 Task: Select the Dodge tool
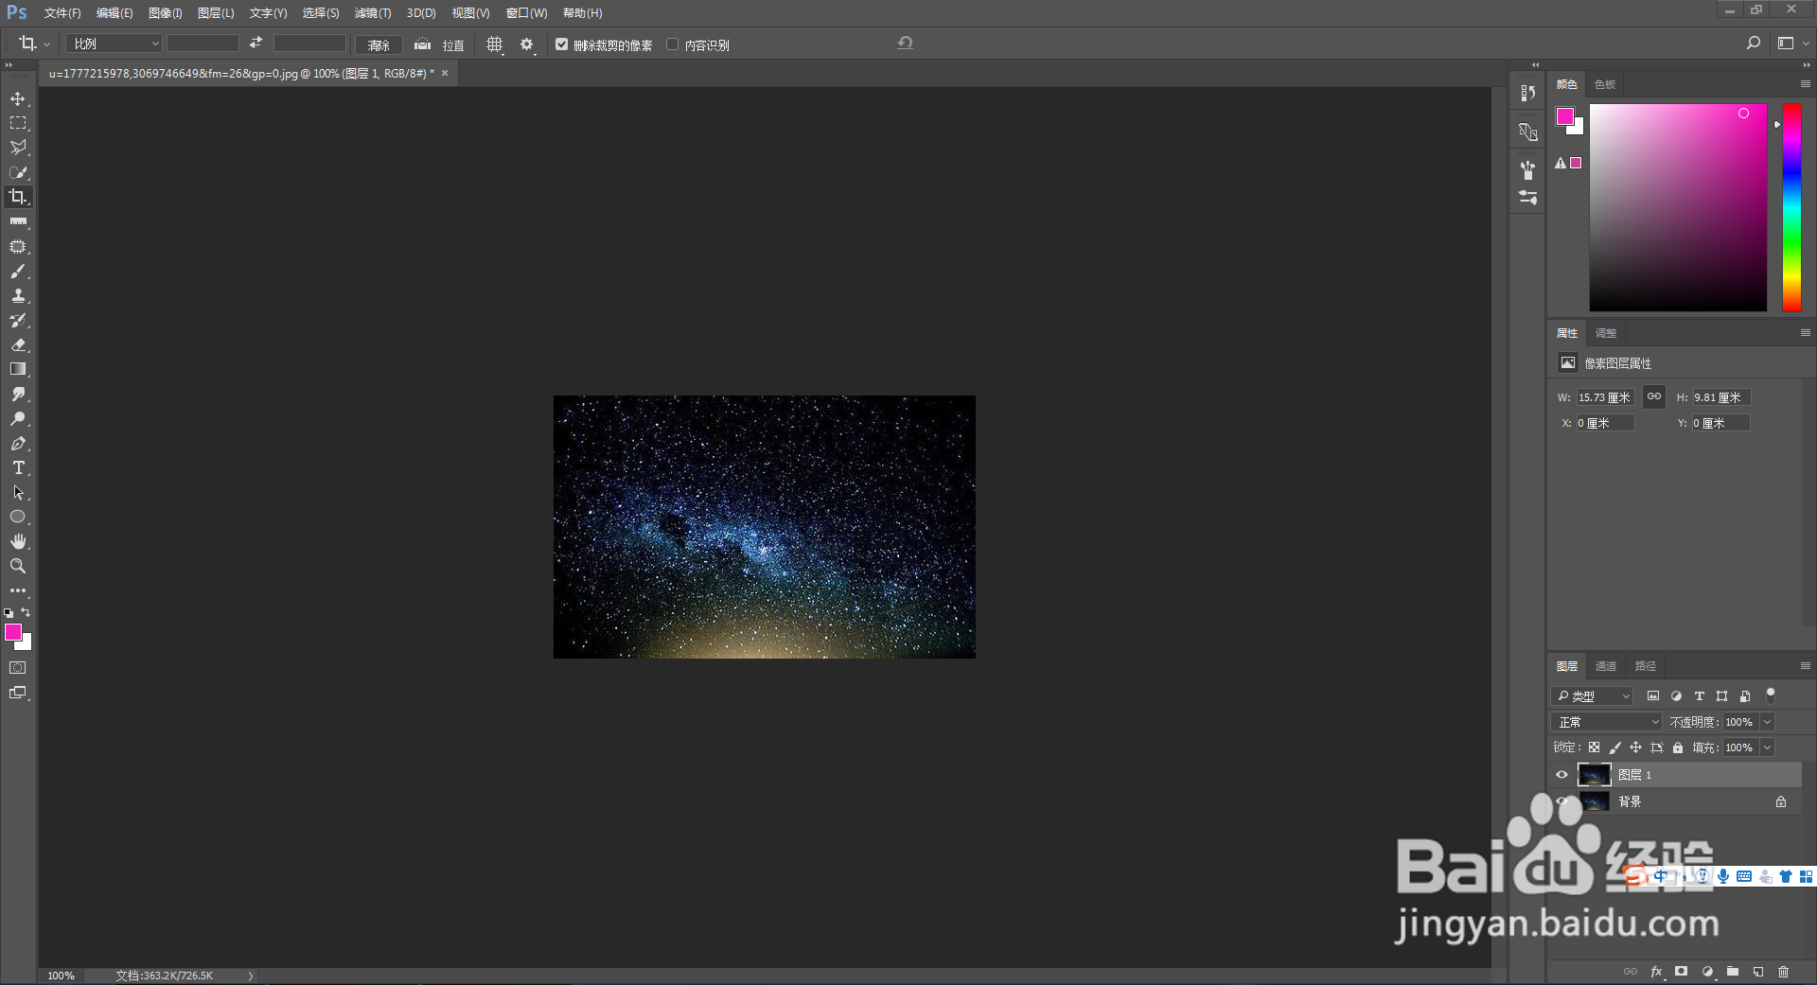coord(18,419)
